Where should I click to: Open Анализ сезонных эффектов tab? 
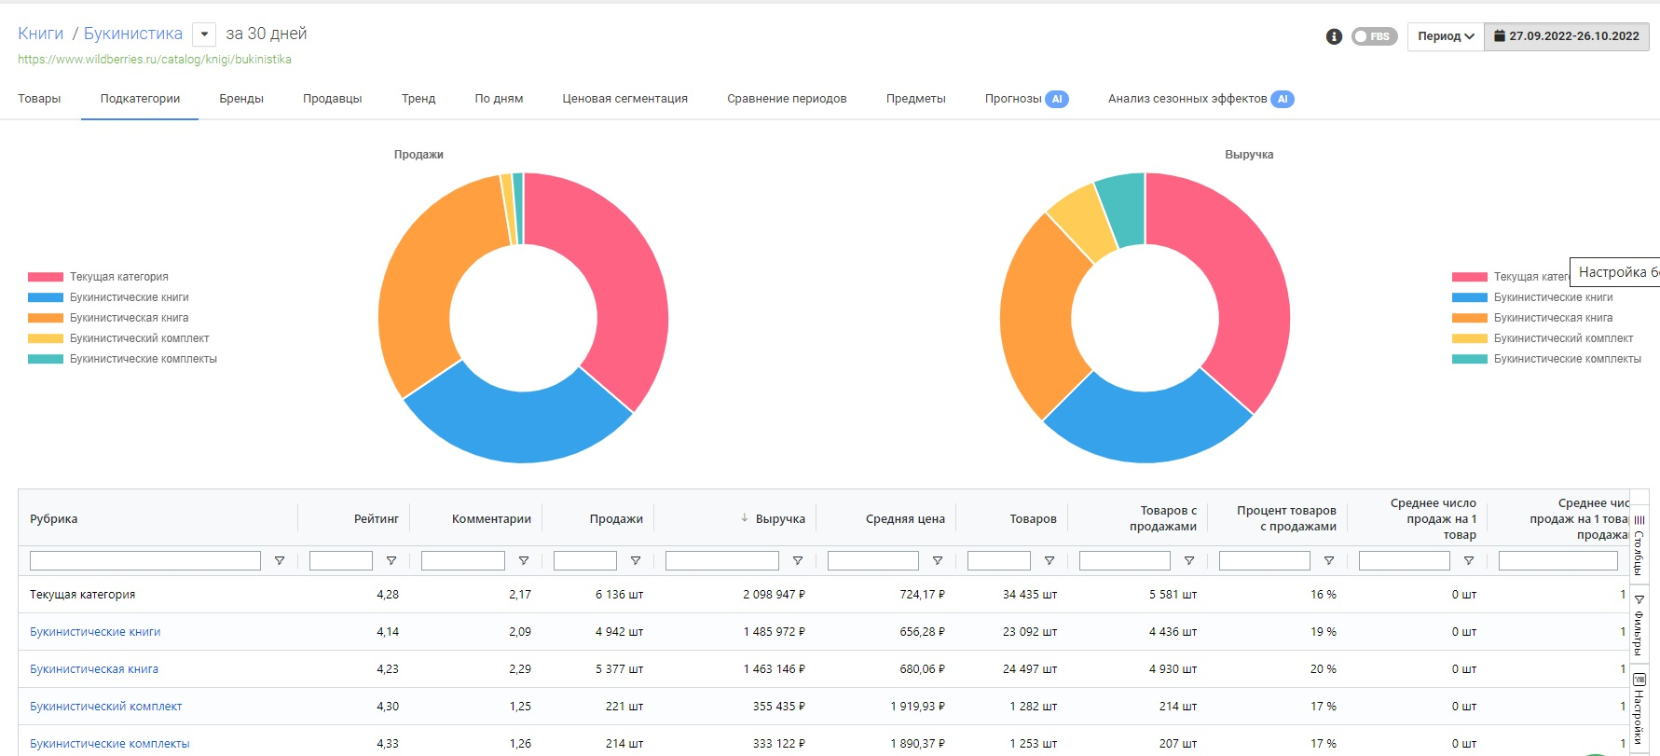coord(1200,99)
